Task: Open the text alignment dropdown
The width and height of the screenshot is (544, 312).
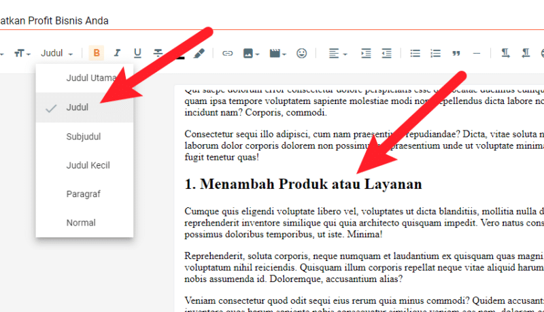Action: click(337, 53)
